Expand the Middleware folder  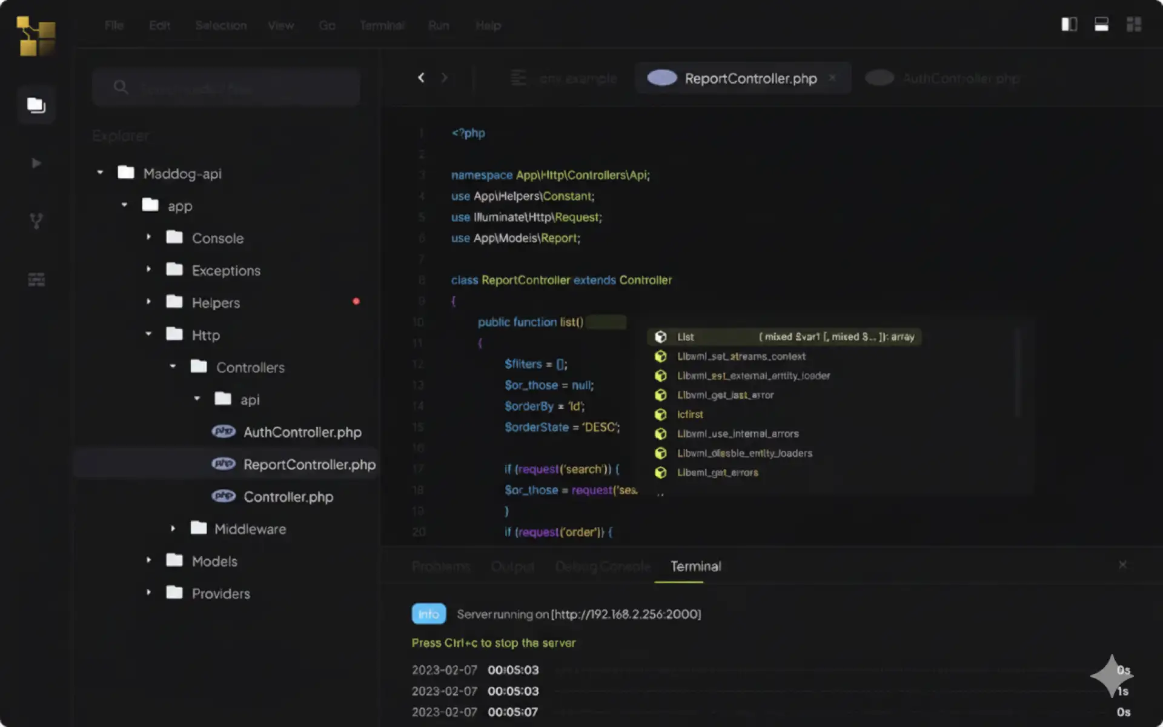173,528
